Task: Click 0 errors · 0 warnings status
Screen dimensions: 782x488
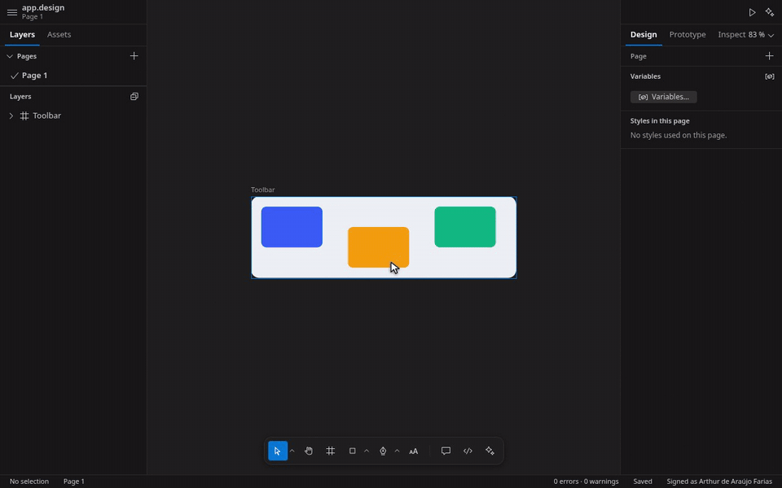Action: (586, 481)
